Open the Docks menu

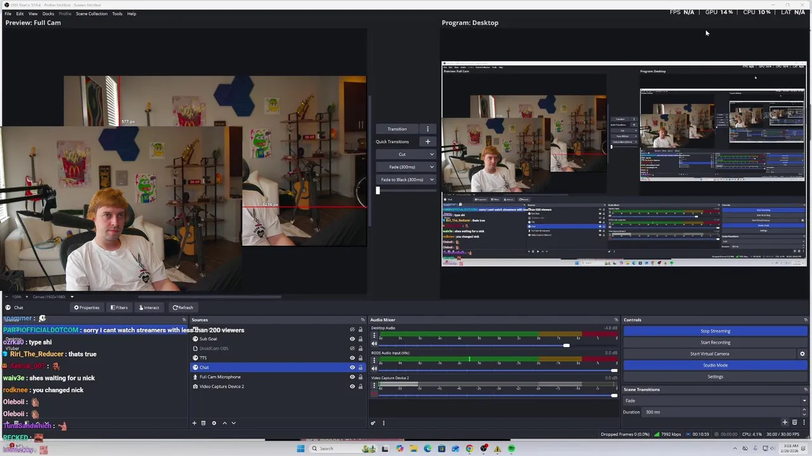coord(48,13)
